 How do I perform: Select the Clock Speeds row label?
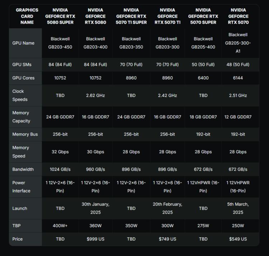(20, 95)
